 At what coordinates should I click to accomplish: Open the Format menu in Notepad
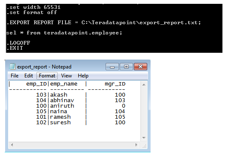pos(47,76)
